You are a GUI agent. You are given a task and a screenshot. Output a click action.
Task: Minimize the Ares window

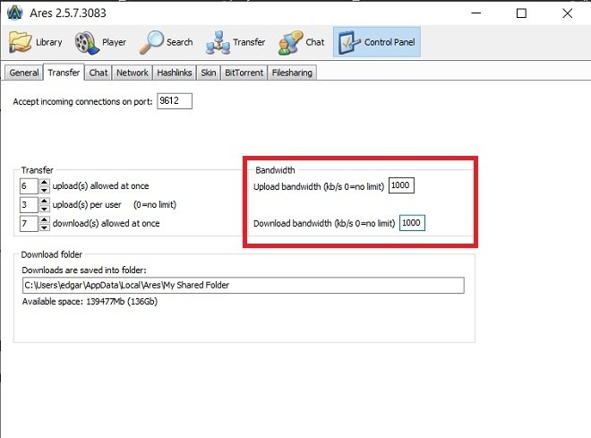pos(476,13)
